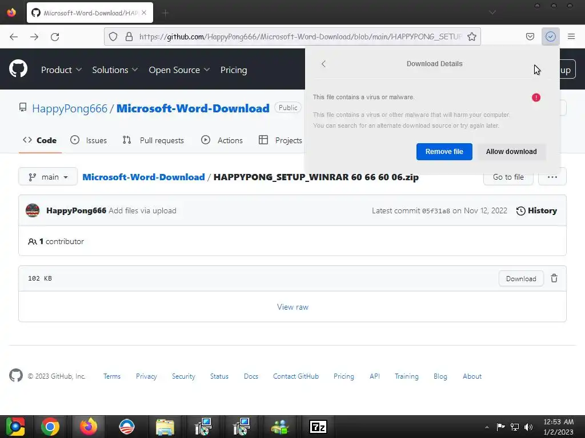
Task: Open the Blog footer link
Action: pyautogui.click(x=440, y=376)
